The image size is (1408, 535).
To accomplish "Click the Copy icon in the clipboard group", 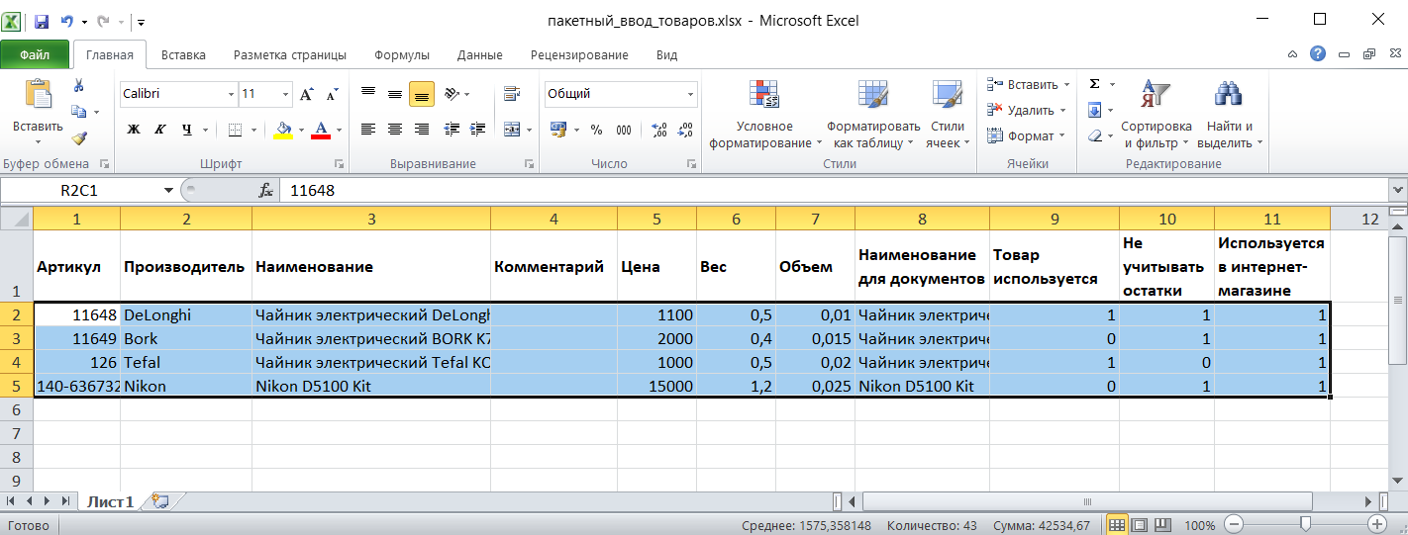I will [79, 112].
